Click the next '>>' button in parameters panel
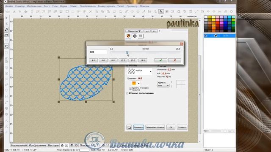Screen dimensions: 271x152 [154, 31]
